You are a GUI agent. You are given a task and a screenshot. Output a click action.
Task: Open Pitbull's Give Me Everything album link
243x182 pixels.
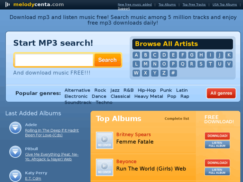point(52,157)
